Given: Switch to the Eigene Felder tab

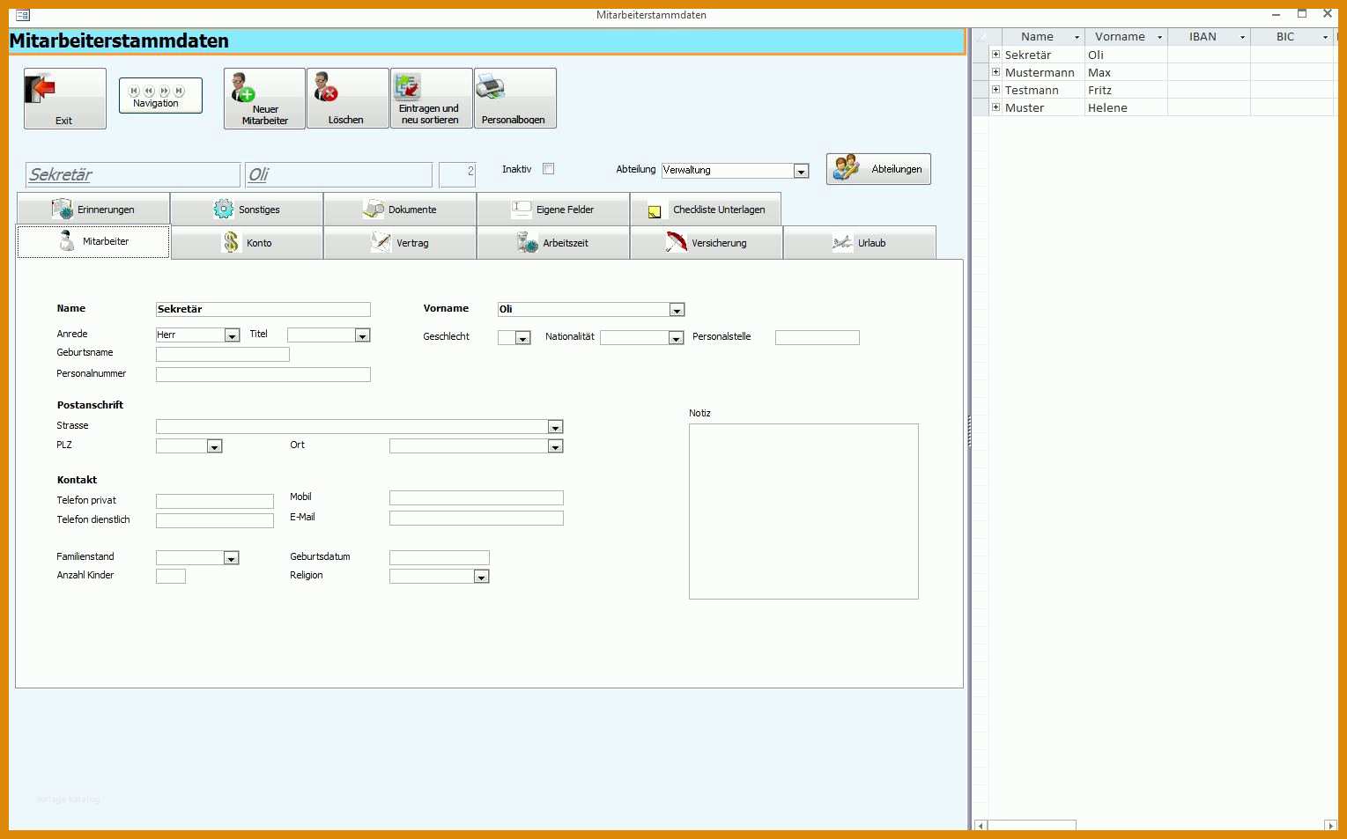Looking at the screenshot, I should (x=553, y=210).
